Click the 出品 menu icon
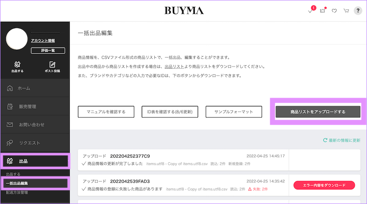This screenshot has width=367, height=204. click(10, 161)
